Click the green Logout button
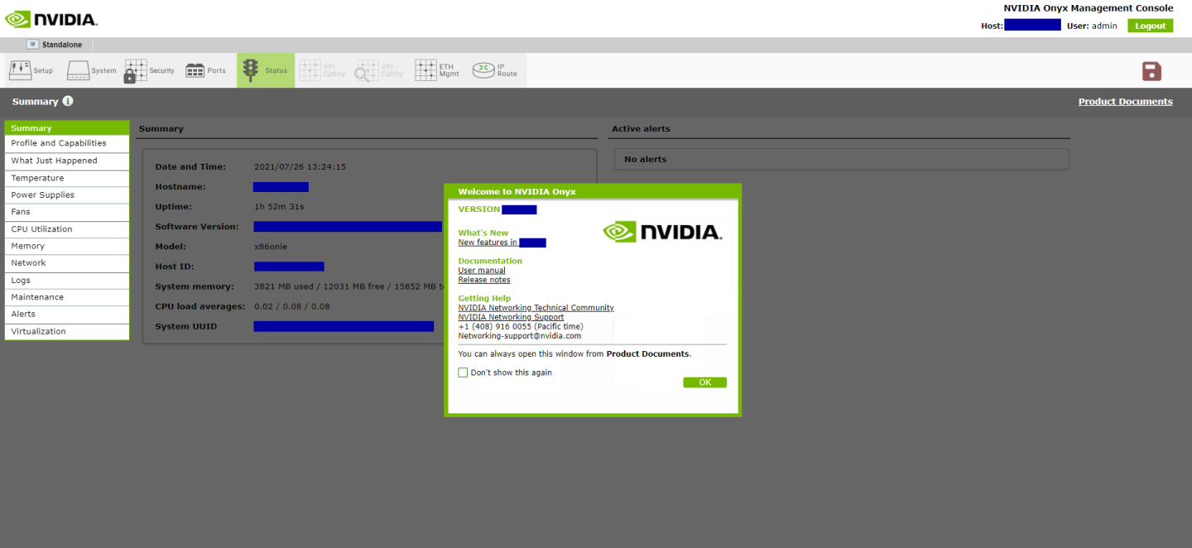 [x=1150, y=26]
